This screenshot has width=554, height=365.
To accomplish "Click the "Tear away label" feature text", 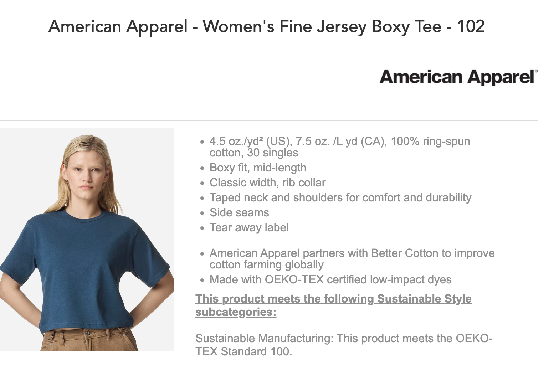I will [x=249, y=227].
